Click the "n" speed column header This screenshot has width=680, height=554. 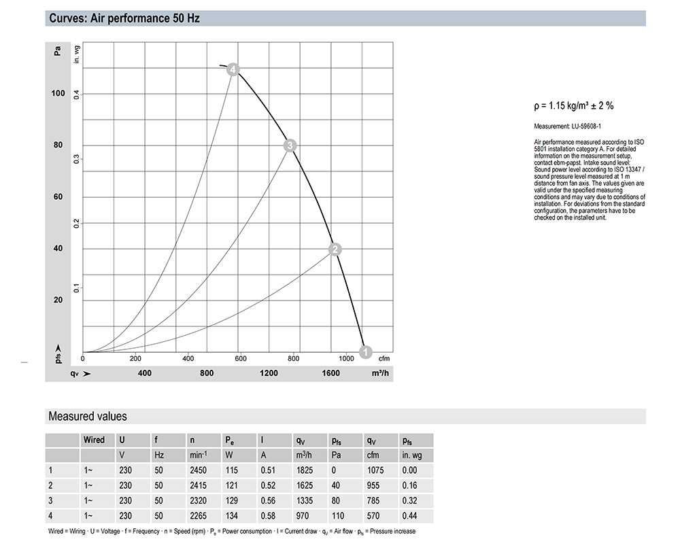[193, 440]
